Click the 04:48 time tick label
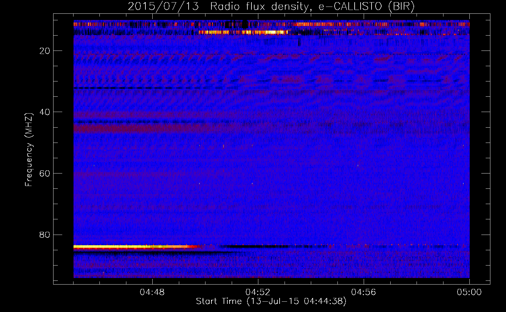 [x=152, y=292]
